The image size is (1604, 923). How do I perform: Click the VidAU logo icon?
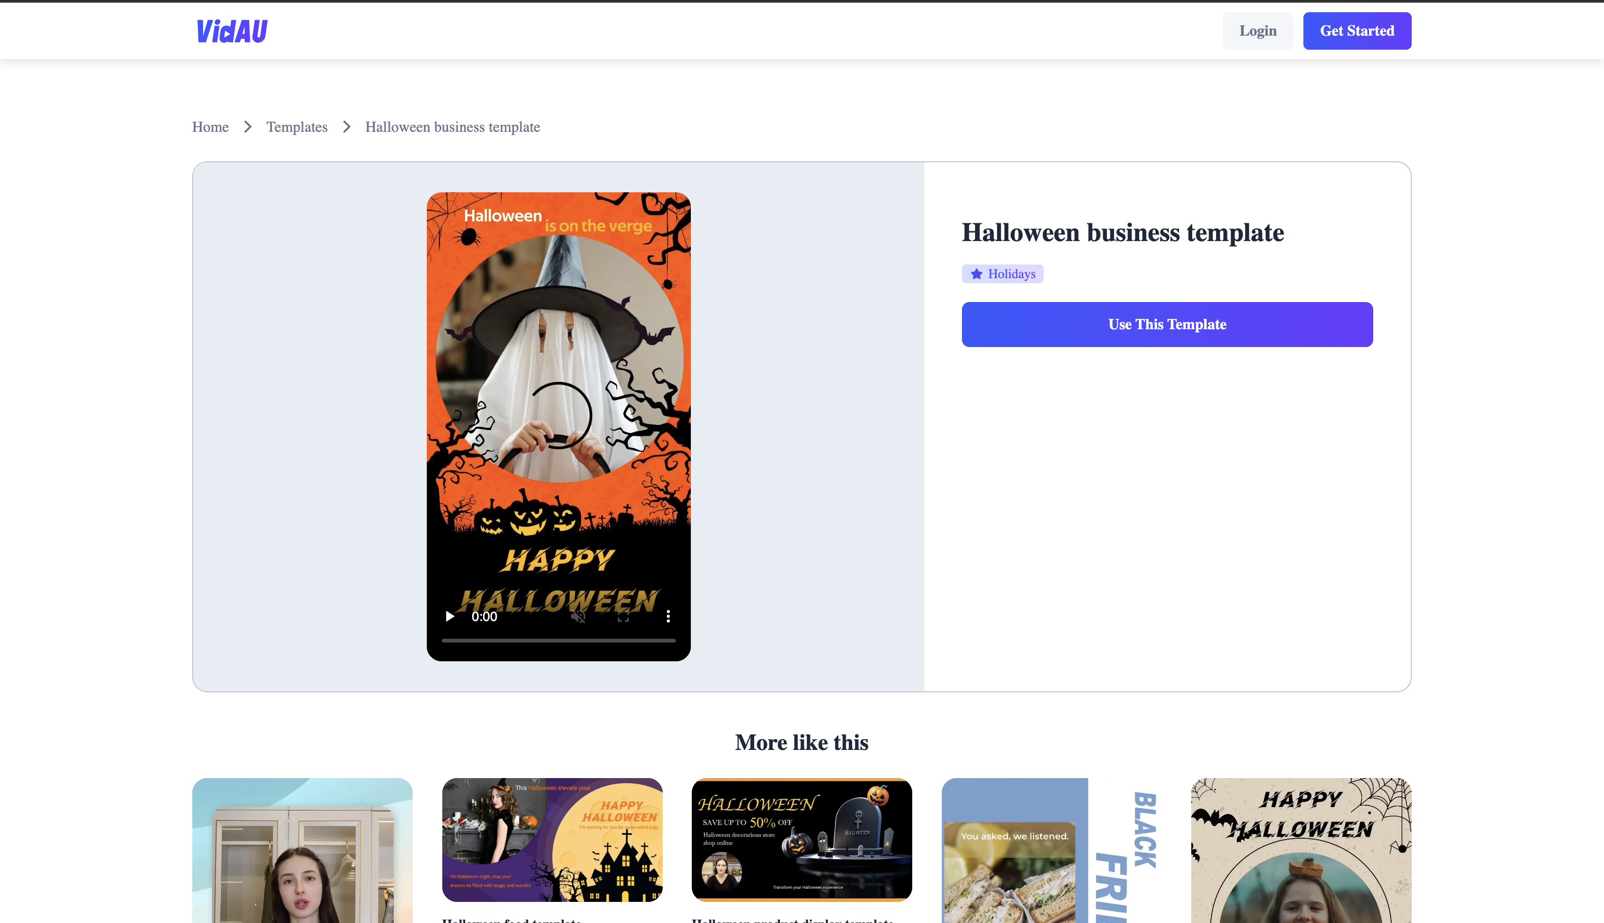pyautogui.click(x=231, y=30)
